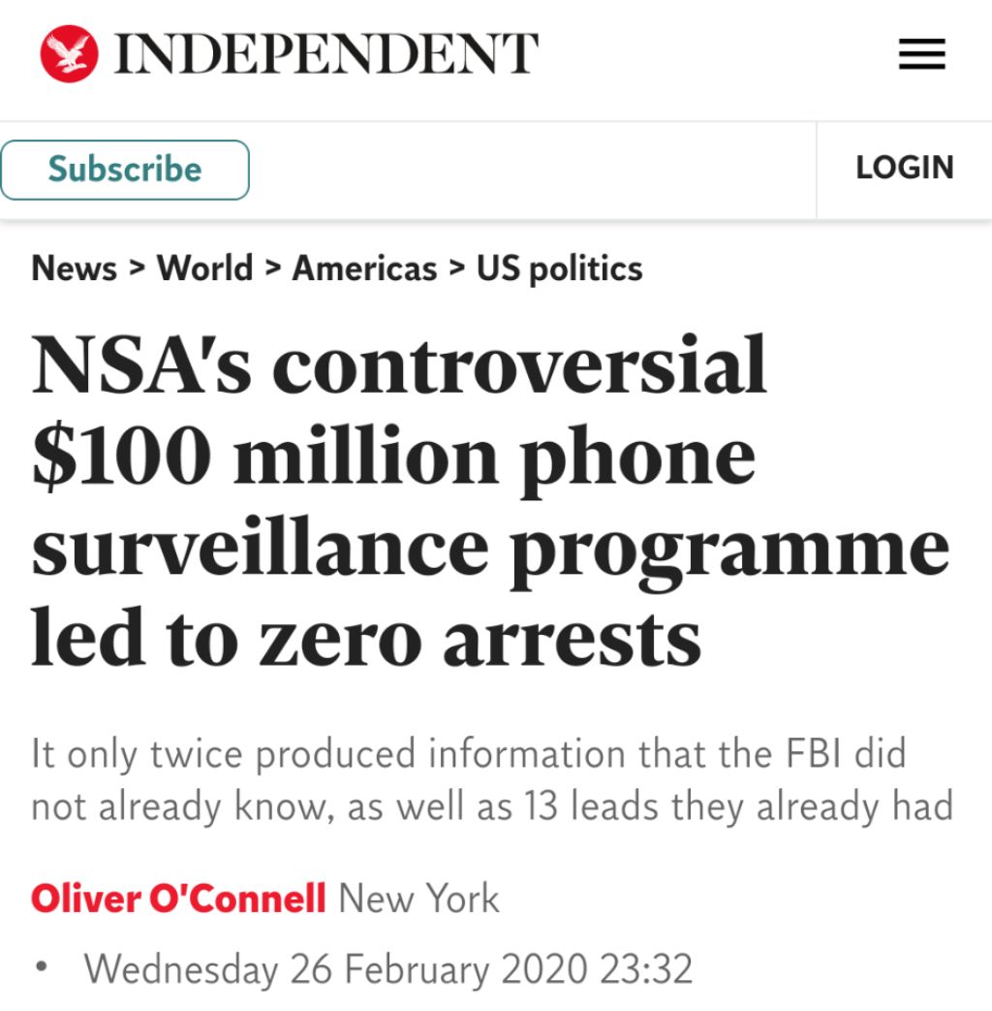Select the World breadcrumb link
Screen dimensions: 992x1011
[204, 269]
